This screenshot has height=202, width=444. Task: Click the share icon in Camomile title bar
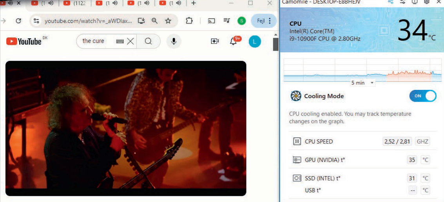391,2
